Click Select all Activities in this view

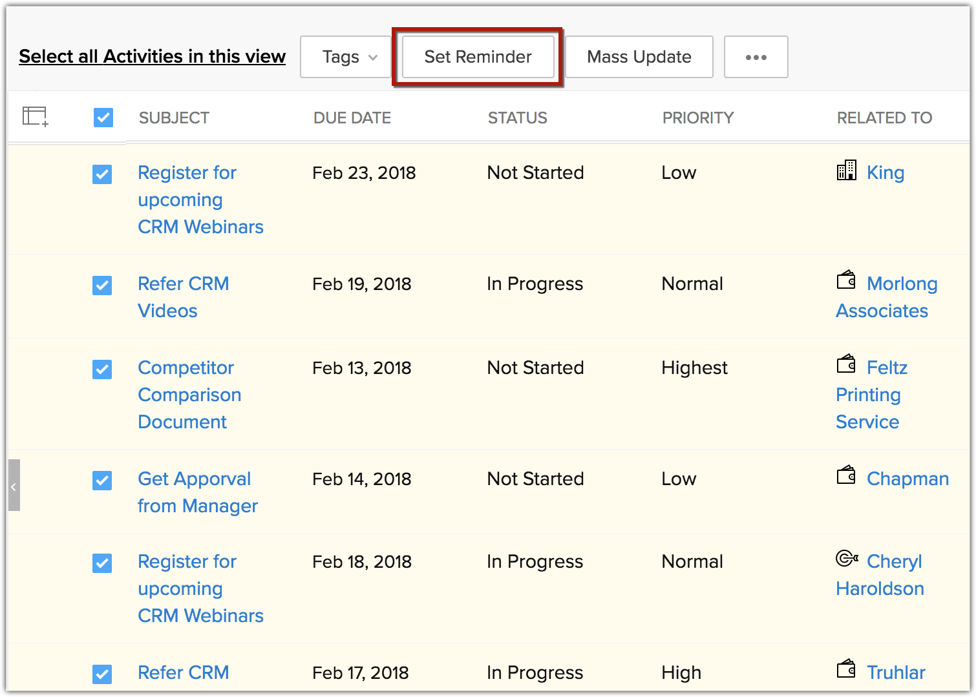click(x=152, y=57)
